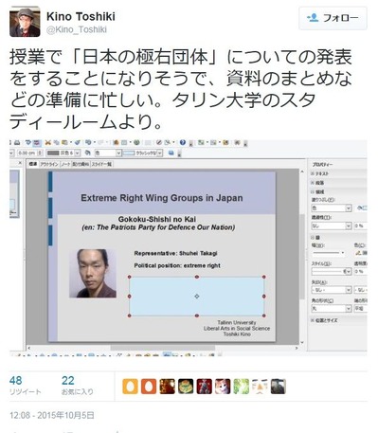Screen dimensions: 378x433
Task: Click the 0 % transparency field under 透過性
Action: pos(360,226)
